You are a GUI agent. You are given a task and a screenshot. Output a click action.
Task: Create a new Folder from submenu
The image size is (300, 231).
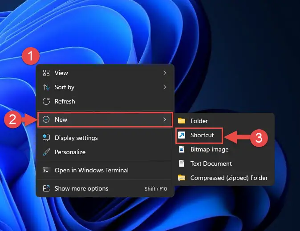point(223,121)
